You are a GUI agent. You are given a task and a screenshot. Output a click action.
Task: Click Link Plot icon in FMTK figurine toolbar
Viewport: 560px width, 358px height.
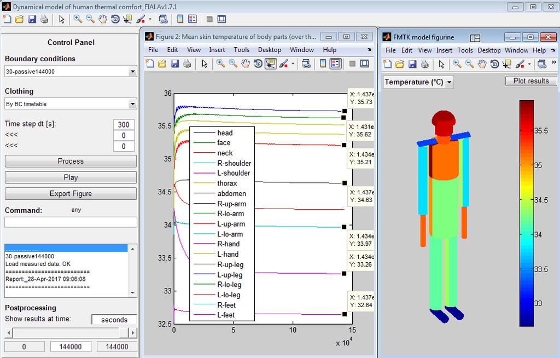[x=542, y=64]
